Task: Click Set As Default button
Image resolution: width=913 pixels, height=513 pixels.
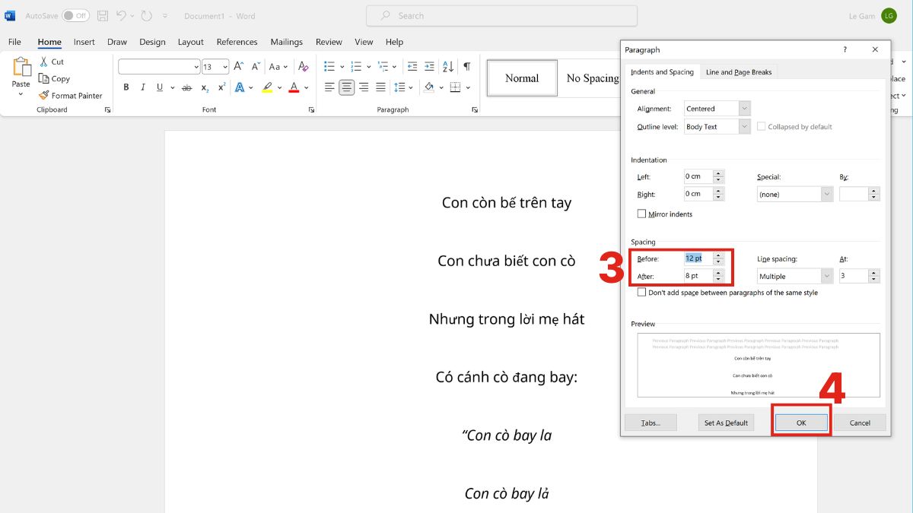Action: coord(726,423)
